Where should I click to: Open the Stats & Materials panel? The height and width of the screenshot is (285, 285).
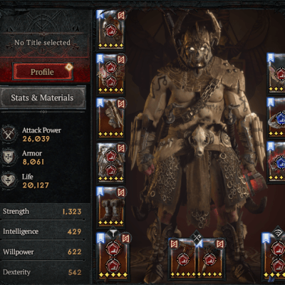click(x=43, y=98)
